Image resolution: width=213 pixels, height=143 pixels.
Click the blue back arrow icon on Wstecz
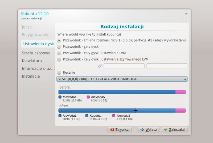(142, 129)
